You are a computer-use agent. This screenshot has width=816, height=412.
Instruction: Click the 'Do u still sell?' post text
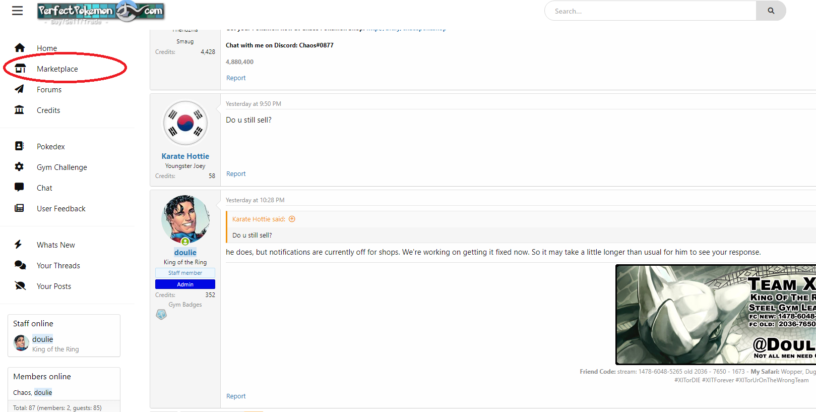248,120
